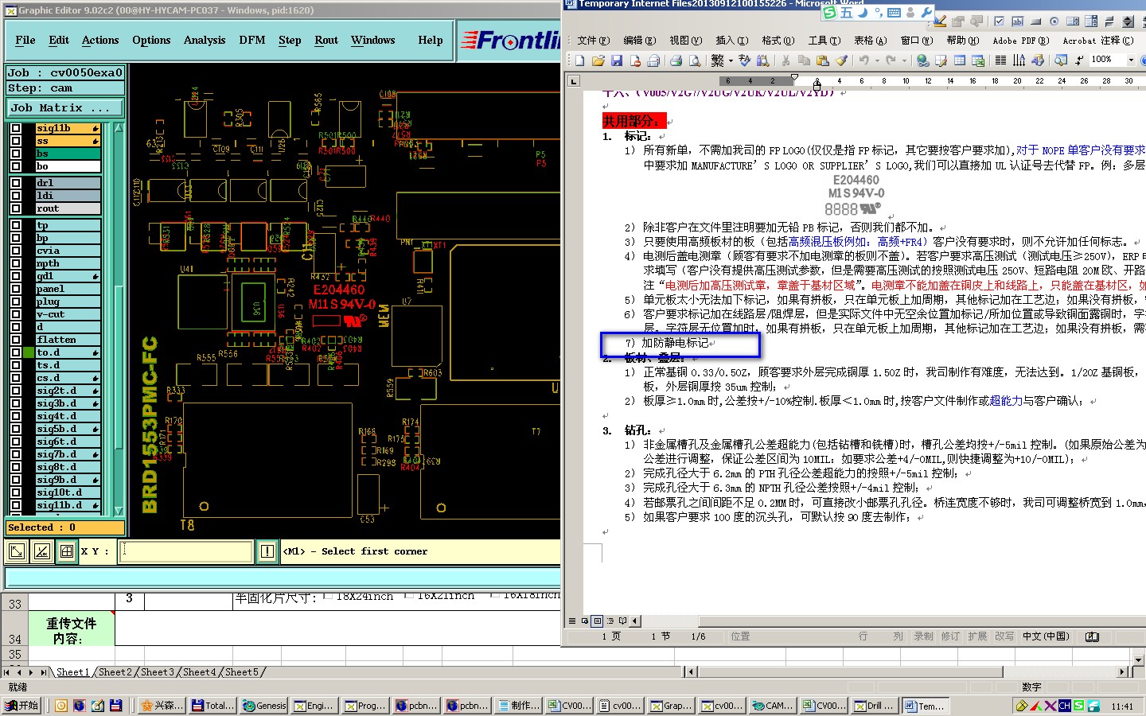The image size is (1146, 716).
Task: Toggle checkbox for layer flatten
Action: point(16,340)
